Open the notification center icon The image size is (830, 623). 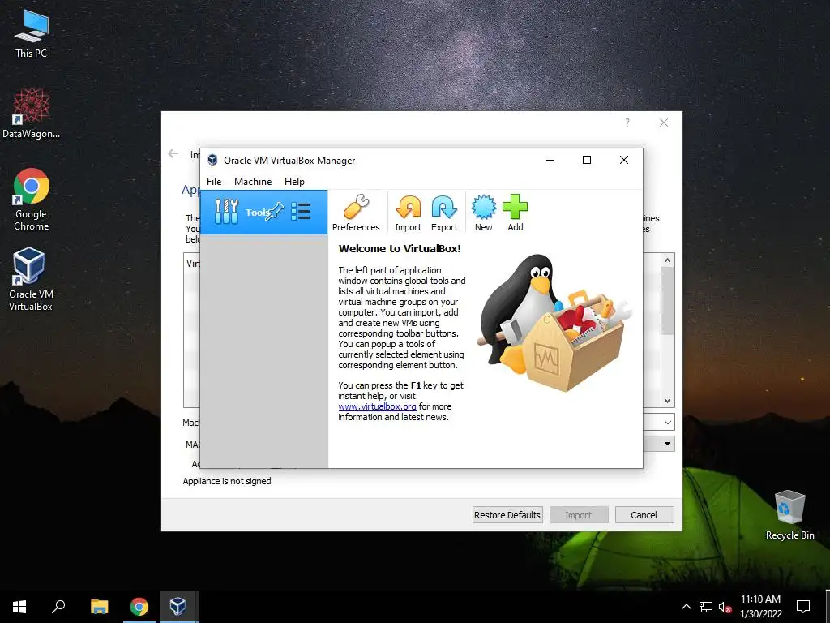(x=803, y=607)
